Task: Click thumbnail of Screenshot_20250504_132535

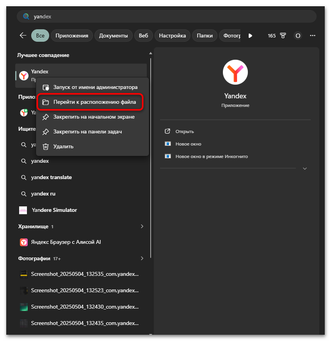Action: [x=24, y=274]
